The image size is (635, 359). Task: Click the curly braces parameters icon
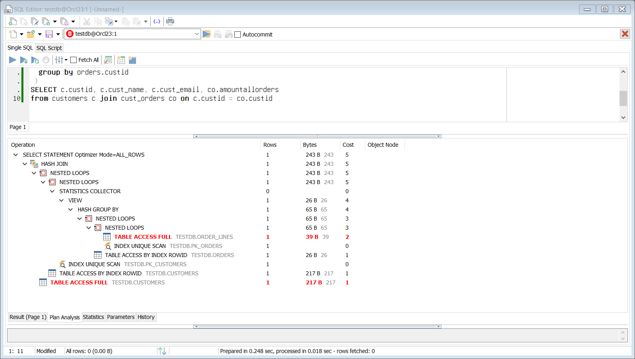157,21
